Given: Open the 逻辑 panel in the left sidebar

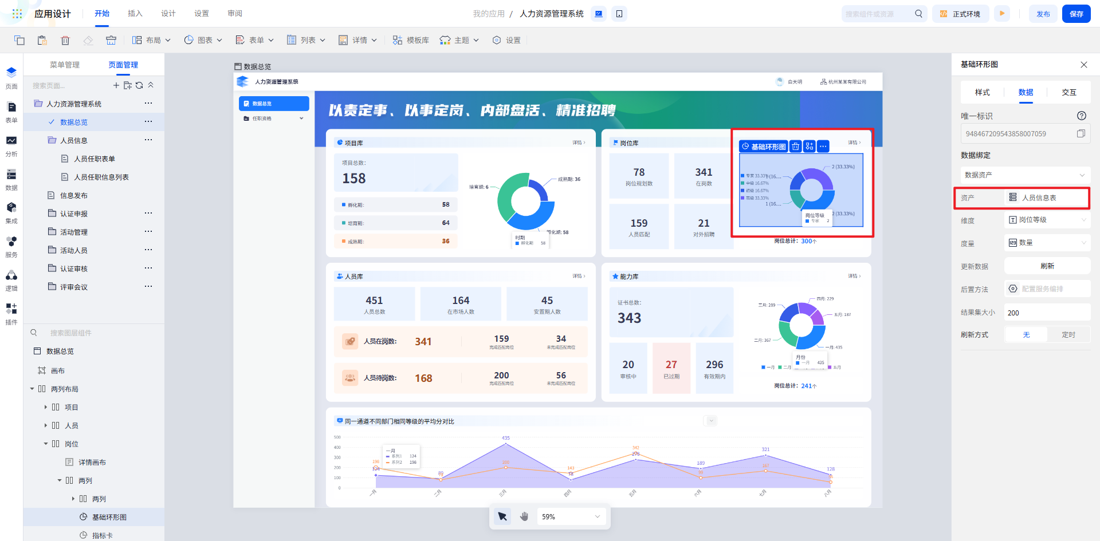Looking at the screenshot, I should pyautogui.click(x=11, y=280).
